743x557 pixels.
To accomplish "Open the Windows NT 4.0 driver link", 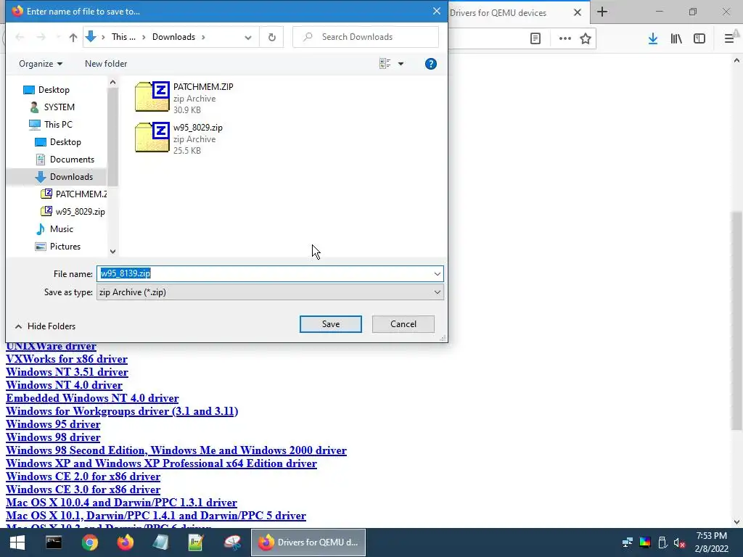I will (x=64, y=385).
